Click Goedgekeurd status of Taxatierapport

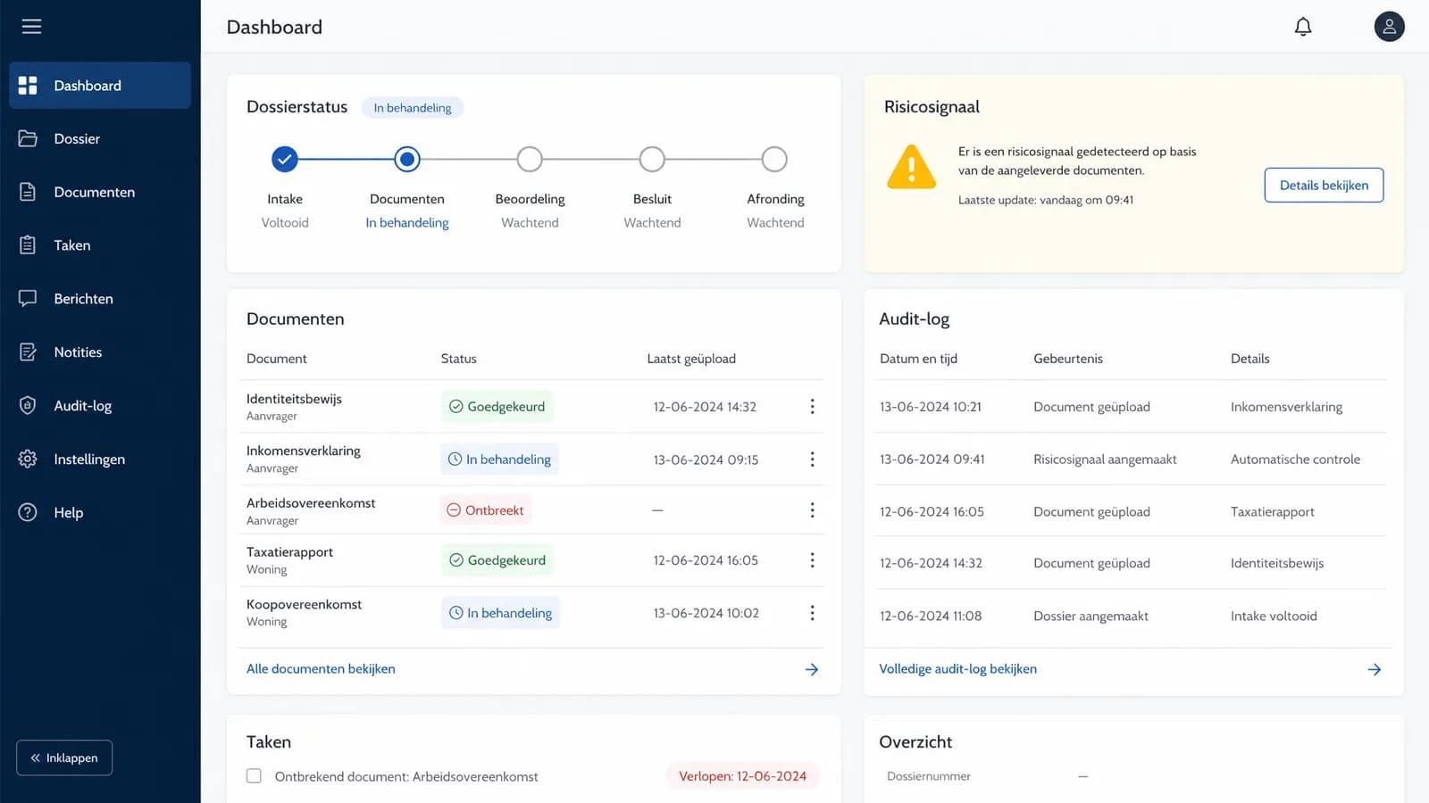497,560
